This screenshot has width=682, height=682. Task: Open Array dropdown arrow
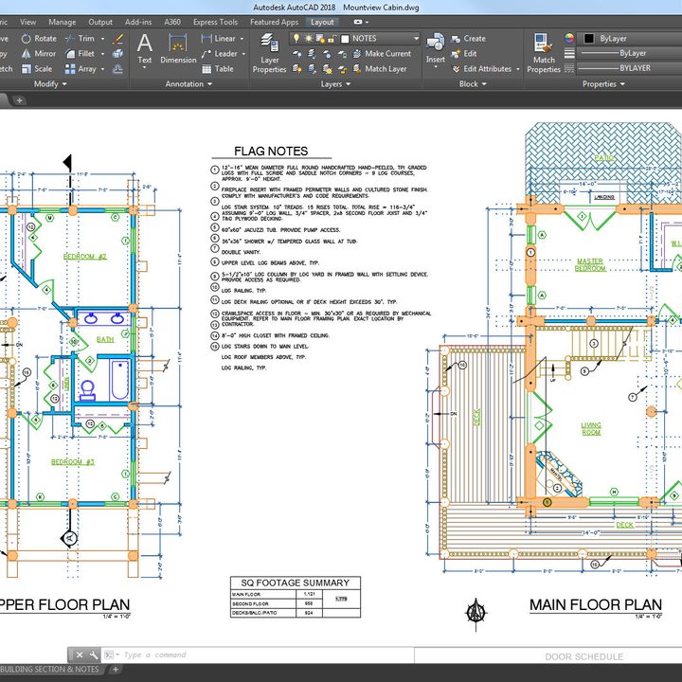102,69
